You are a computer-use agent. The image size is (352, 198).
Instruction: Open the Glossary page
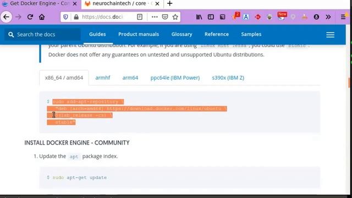click(182, 34)
